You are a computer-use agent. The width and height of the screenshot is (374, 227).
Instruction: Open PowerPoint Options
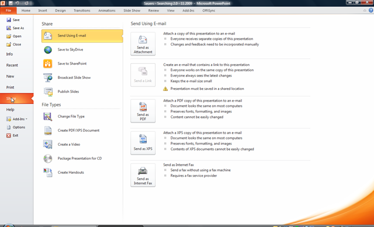[16, 127]
